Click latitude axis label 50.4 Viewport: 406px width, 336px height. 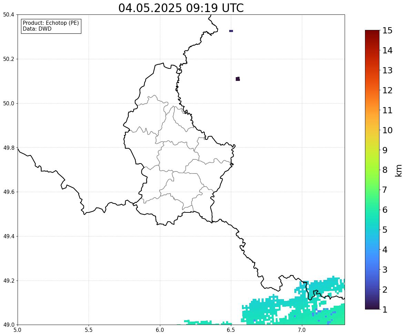coord(9,15)
